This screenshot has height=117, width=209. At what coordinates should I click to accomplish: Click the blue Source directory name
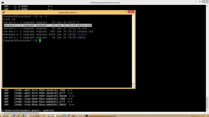tap(82, 34)
